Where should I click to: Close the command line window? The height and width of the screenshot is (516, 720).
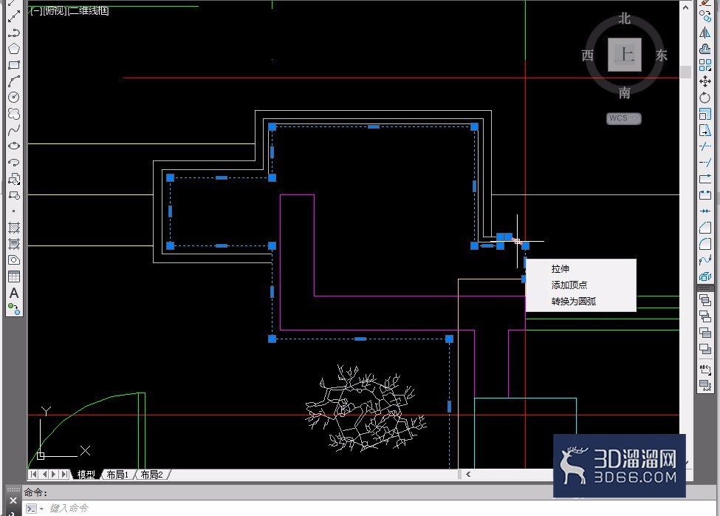click(x=13, y=500)
